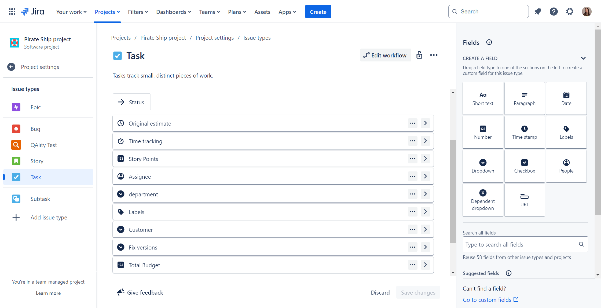Open more options for Original estimate
Viewport: 601px width, 308px height.
click(413, 123)
